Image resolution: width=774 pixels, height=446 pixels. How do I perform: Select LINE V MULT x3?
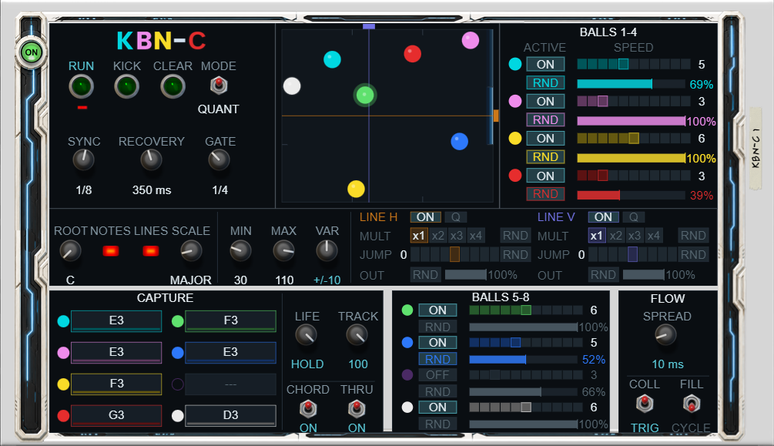pos(635,236)
